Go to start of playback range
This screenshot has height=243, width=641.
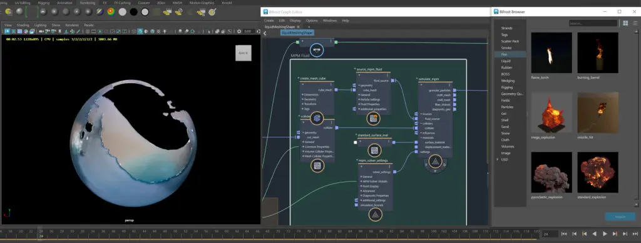click(564, 234)
